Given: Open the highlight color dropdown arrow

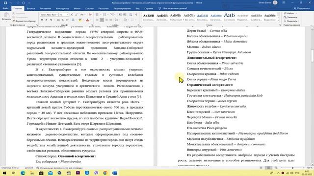Looking at the screenshot, I should coord(83,20).
